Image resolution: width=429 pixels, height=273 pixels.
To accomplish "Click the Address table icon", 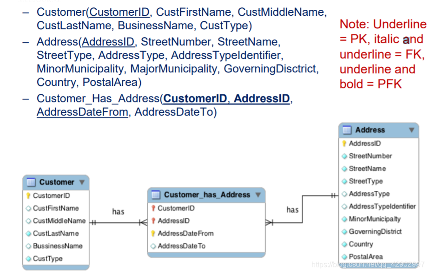I will [347, 130].
